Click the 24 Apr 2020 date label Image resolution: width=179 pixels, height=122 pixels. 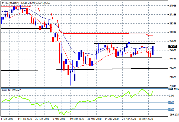[x=129, y=119]
